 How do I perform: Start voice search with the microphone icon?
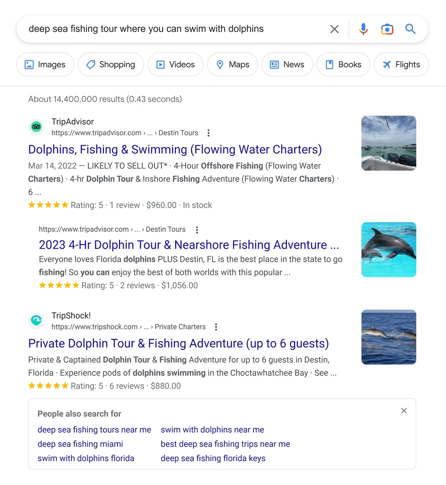point(363,29)
